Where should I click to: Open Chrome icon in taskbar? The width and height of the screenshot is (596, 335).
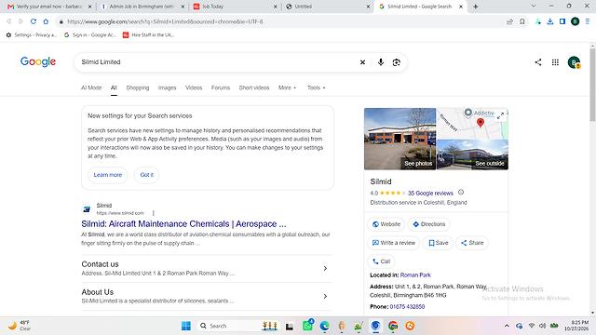click(x=393, y=326)
